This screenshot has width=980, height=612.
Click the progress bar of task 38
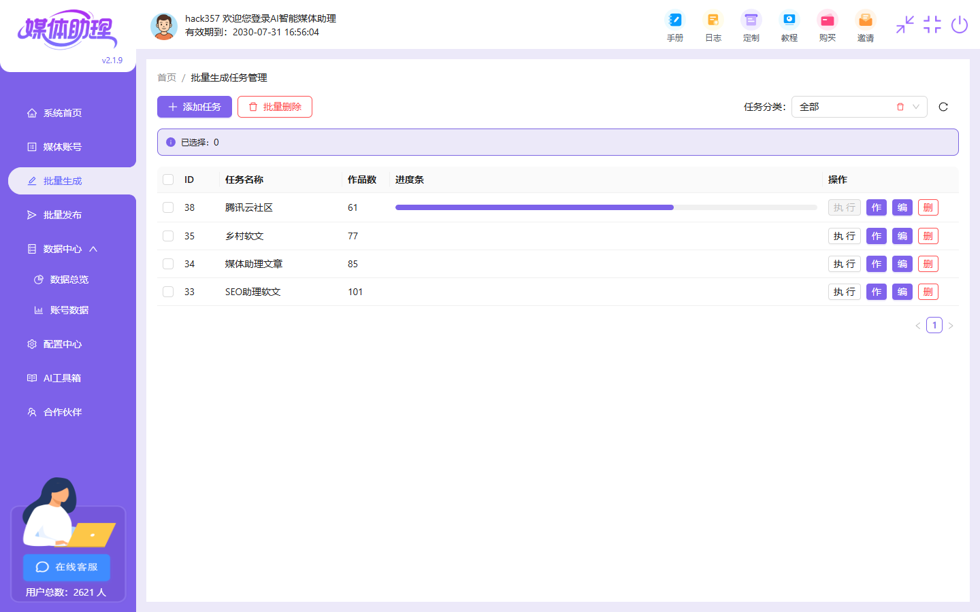pyautogui.click(x=606, y=207)
